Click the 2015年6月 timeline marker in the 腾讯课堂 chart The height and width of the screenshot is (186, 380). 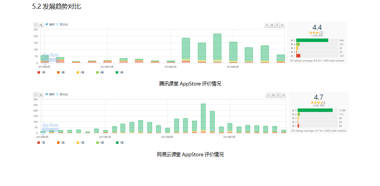tap(45, 64)
